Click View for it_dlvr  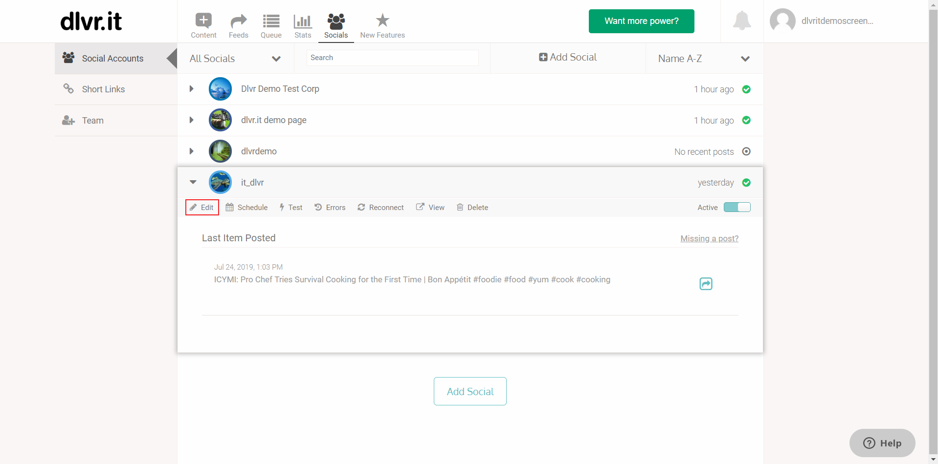click(430, 208)
